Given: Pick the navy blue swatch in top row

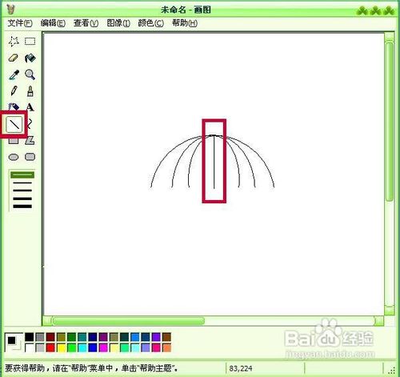Looking at the screenshot, I should pyautogui.click(x=93, y=337).
